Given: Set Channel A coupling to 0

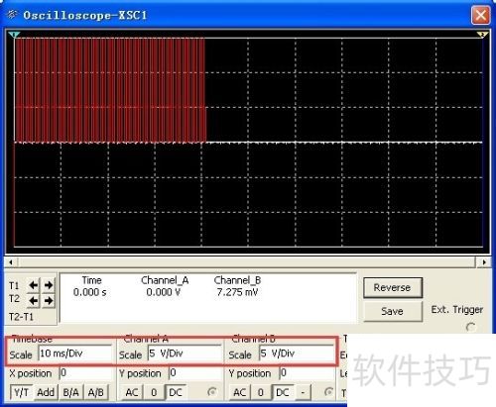Looking at the screenshot, I should tap(154, 392).
